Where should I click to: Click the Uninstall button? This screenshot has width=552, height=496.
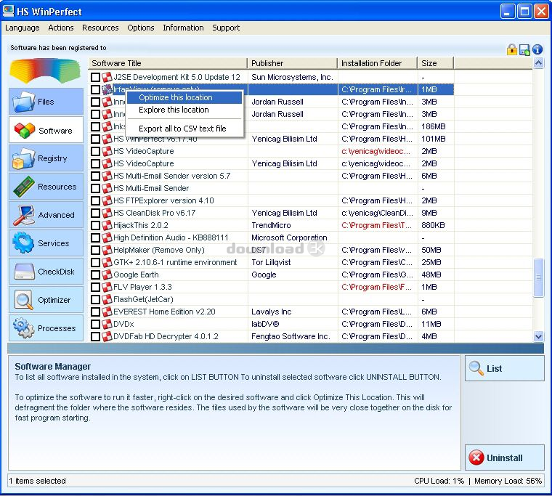point(505,458)
